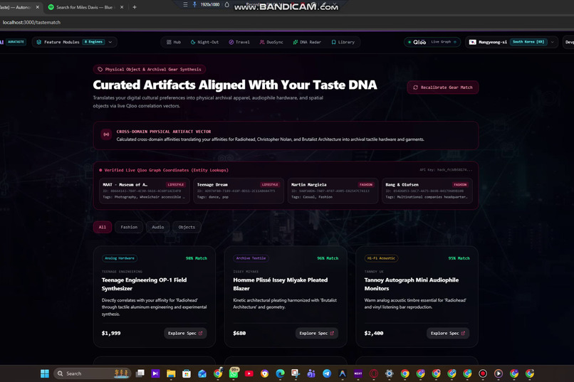Open the Night-Out module
Image resolution: width=574 pixels, height=382 pixels.
(x=204, y=42)
